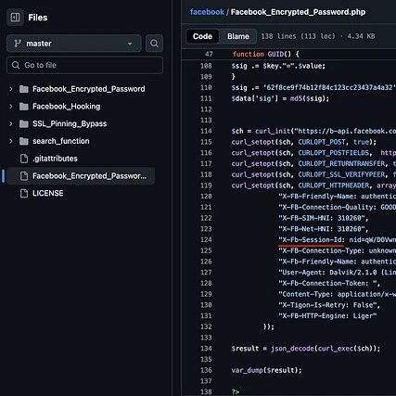This screenshot has width=396, height=396.
Task: Click line number 124 in the gutter
Action: 206,239
